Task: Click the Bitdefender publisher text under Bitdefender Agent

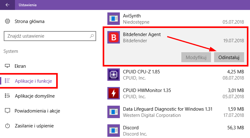Action: tap(135, 41)
